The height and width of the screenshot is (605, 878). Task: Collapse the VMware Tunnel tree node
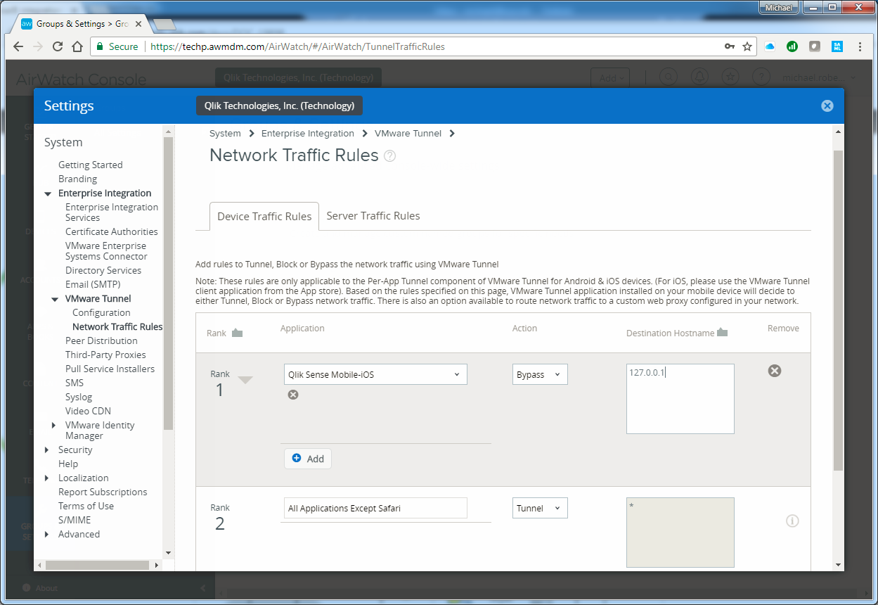pos(55,299)
